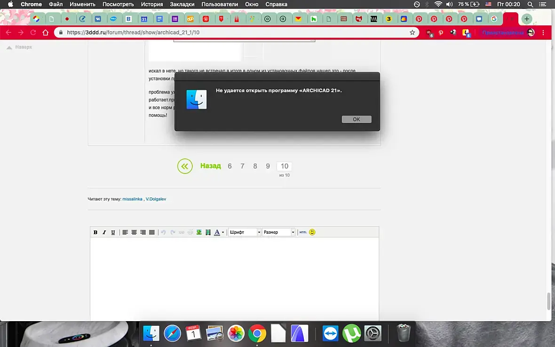Image resolution: width=555 pixels, height=347 pixels.
Task: Toggle underline formatting in the reply editor
Action: [113, 232]
